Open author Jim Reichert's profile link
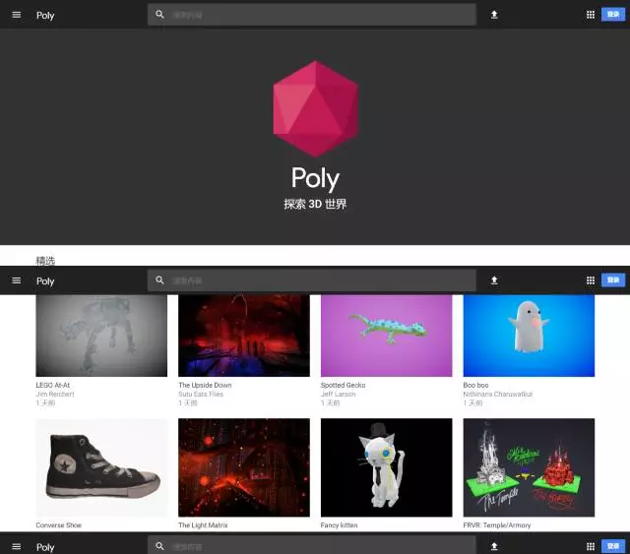The height and width of the screenshot is (554, 630). pyautogui.click(x=55, y=394)
